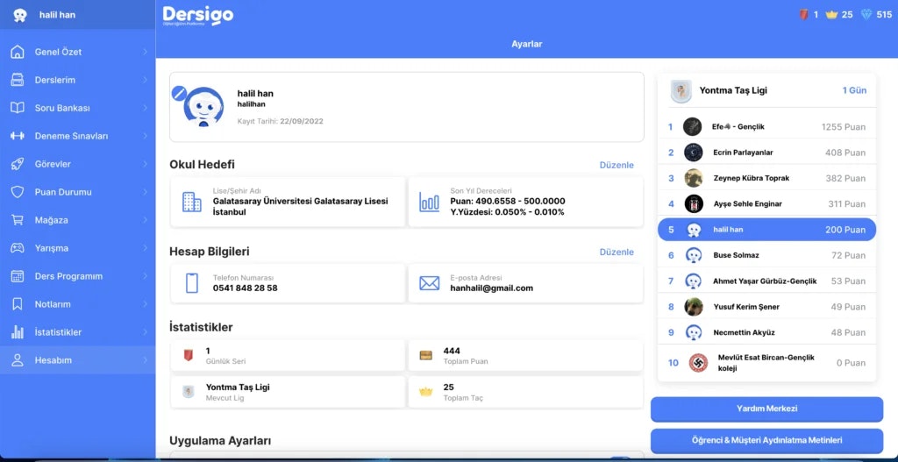This screenshot has height=462, width=898.
Task: Expand the Mağaza chevron
Action: [x=145, y=220]
